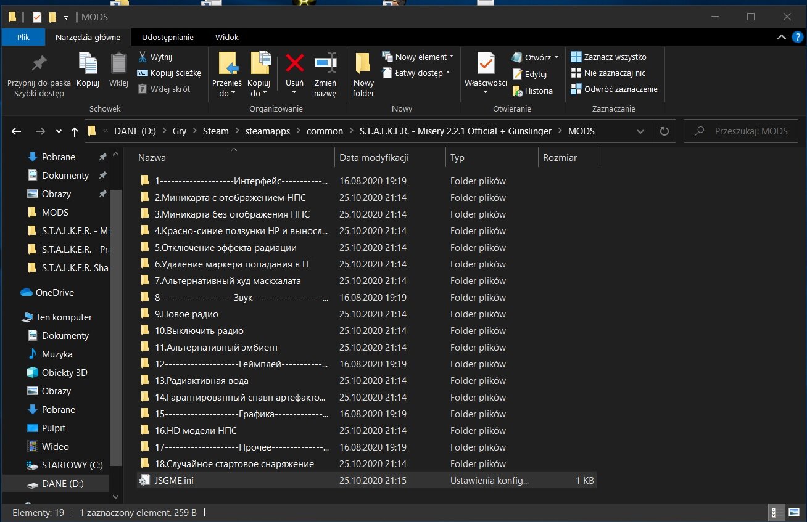This screenshot has width=807, height=522.
Task: Click the Nowy folder icon
Action: coord(363,63)
